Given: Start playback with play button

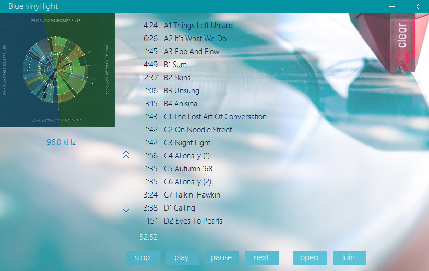Looking at the screenshot, I should coord(182,257).
